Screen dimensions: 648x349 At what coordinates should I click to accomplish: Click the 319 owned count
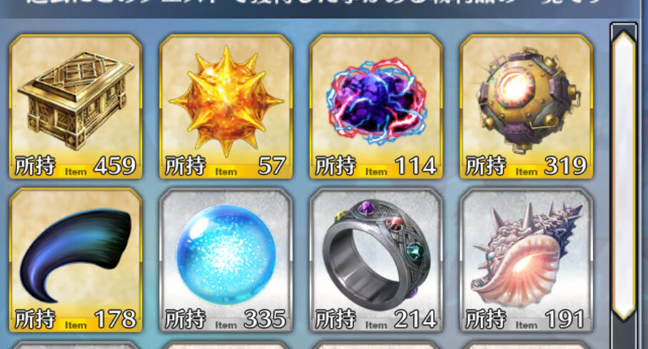click(565, 166)
